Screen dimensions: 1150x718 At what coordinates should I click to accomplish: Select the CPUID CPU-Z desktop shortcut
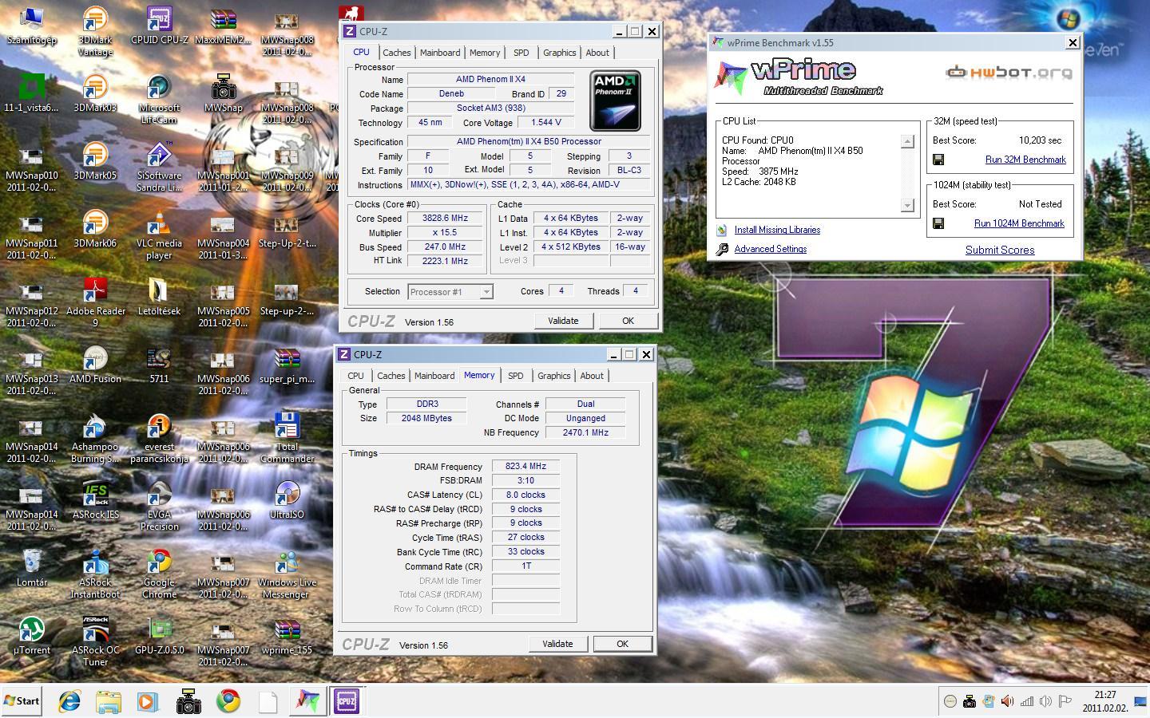159,25
